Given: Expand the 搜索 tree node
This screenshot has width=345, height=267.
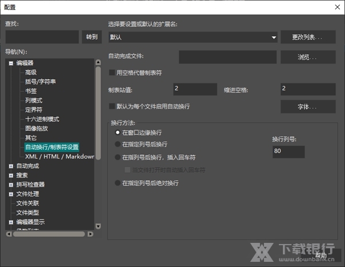Looking at the screenshot, I should click(11, 175).
